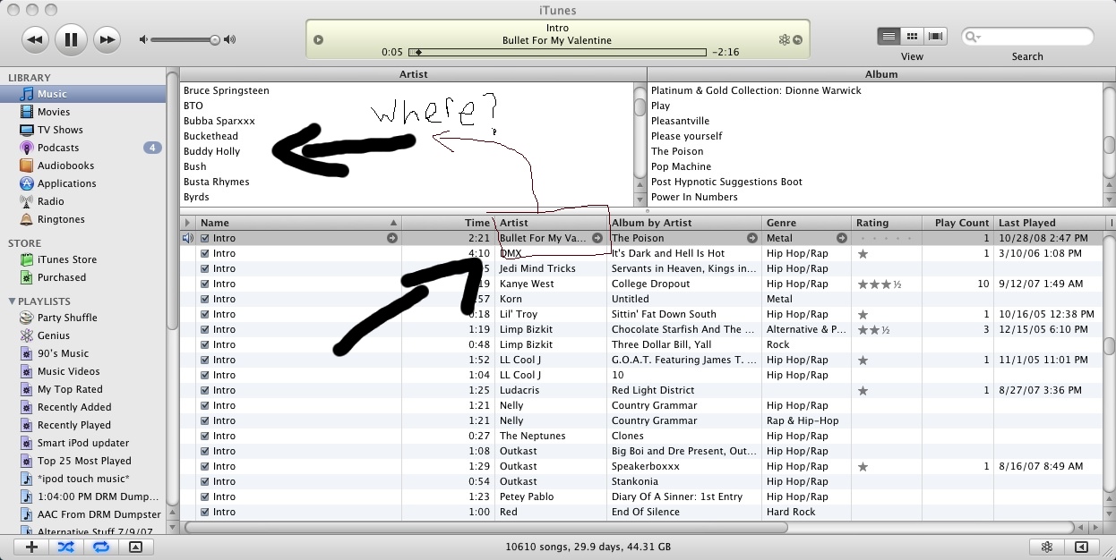Open Movies library icon
This screenshot has height=560, width=1116.
point(27,112)
